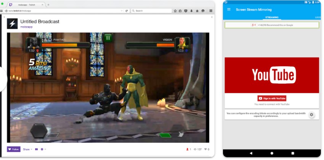324x160 pixels.
Task: Click the Black Panther health bar
Action: tap(65, 45)
